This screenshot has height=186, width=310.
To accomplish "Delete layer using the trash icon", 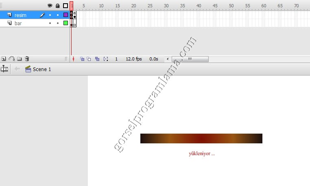I will tap(27, 59).
